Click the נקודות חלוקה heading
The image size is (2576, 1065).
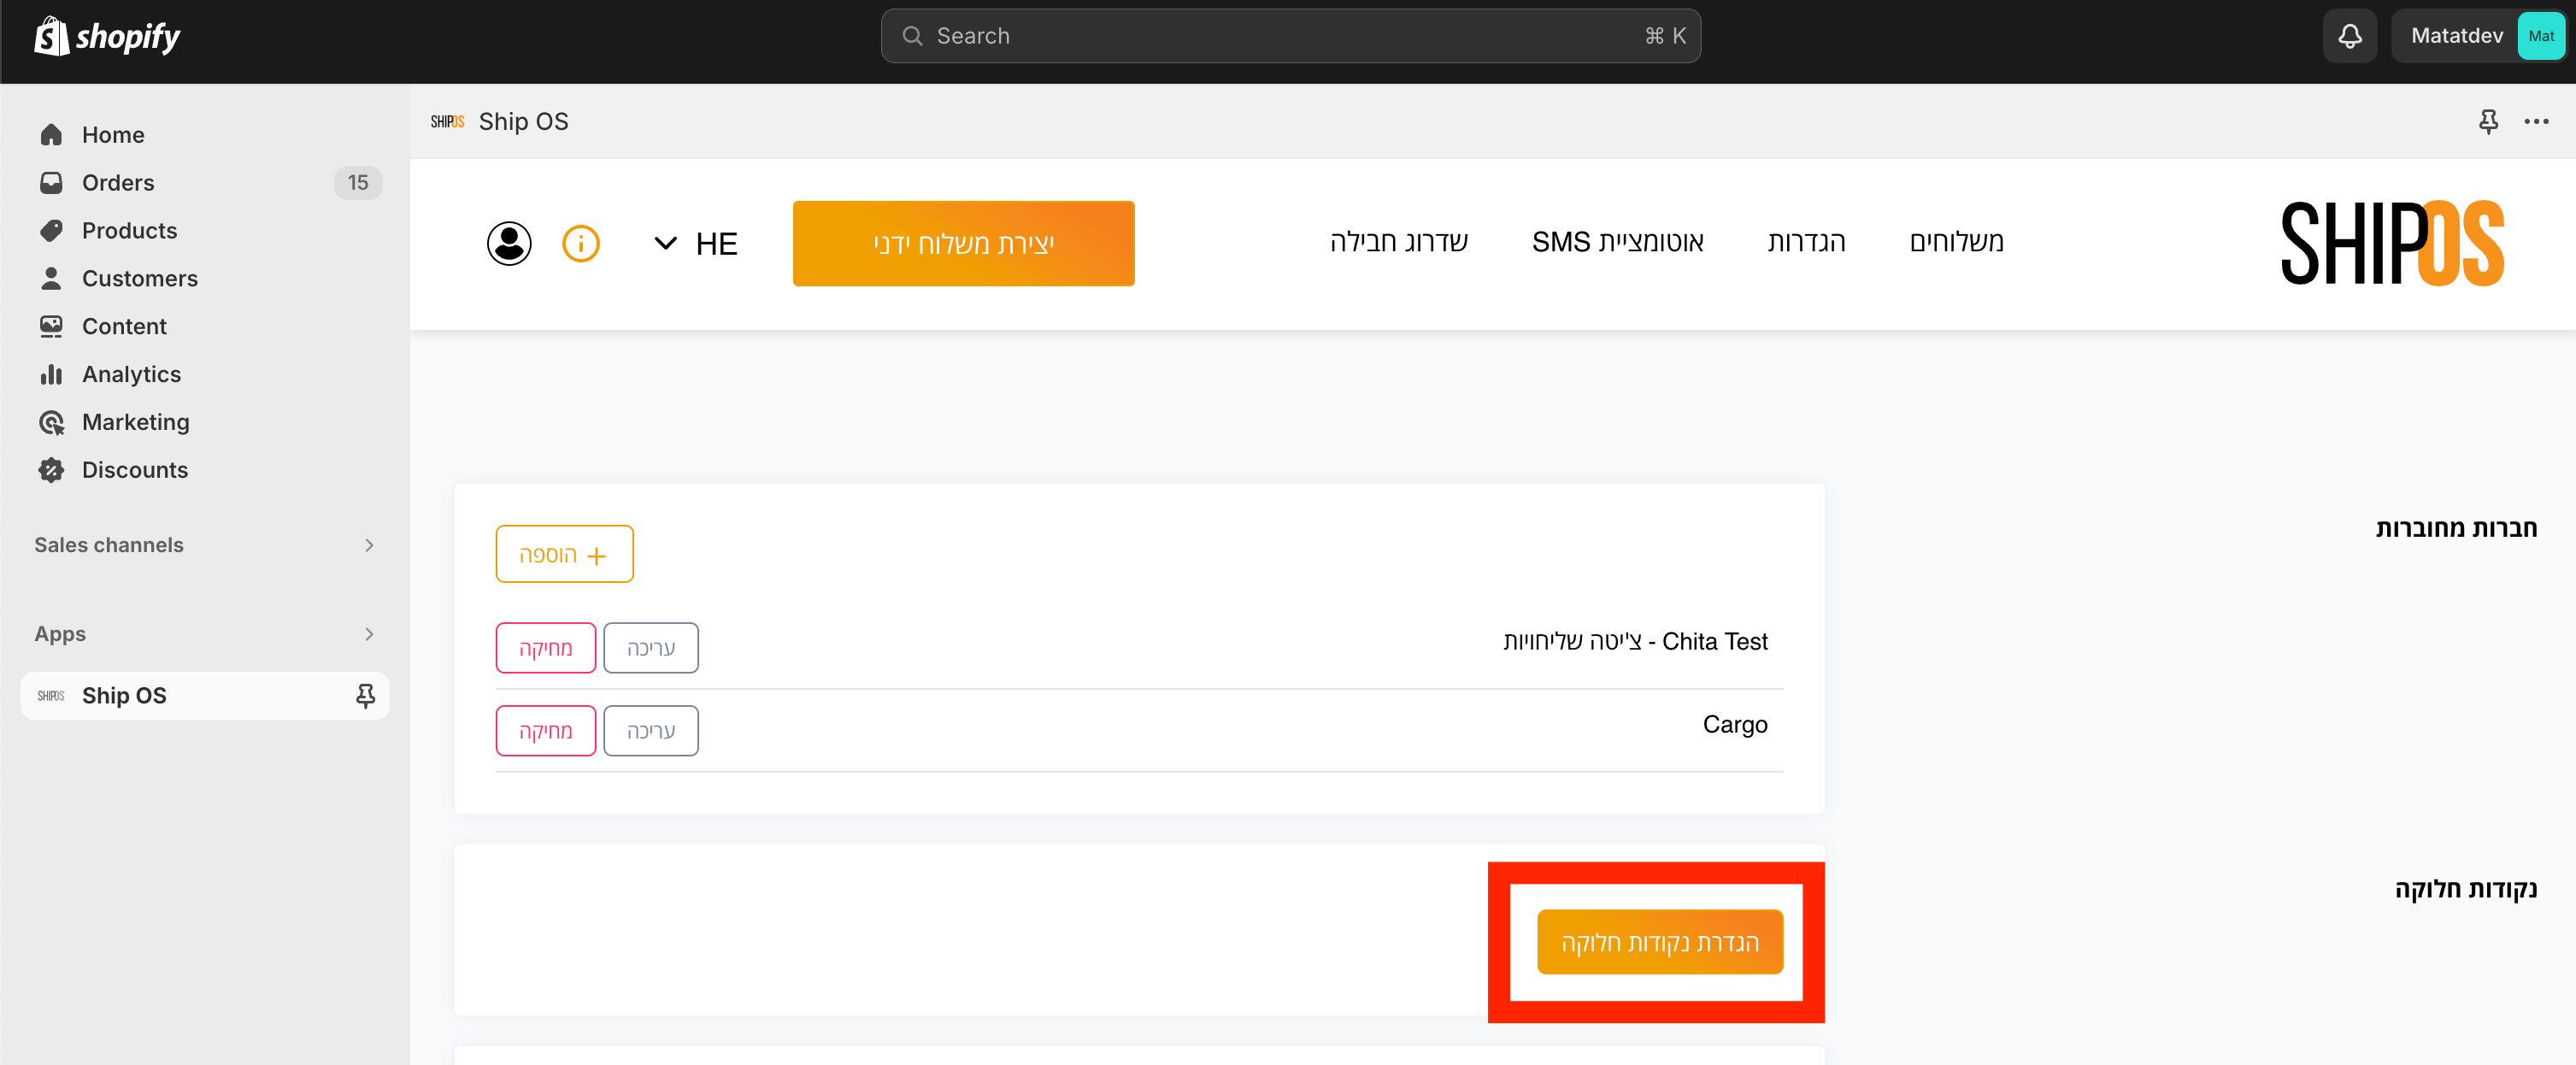[2466, 889]
